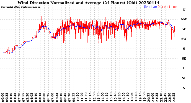Click the NE direction axis label
The height and width of the screenshot is (103, 191).
coord(184,78)
